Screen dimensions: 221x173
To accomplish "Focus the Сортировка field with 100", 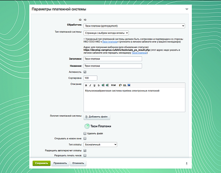I will [90, 78].
